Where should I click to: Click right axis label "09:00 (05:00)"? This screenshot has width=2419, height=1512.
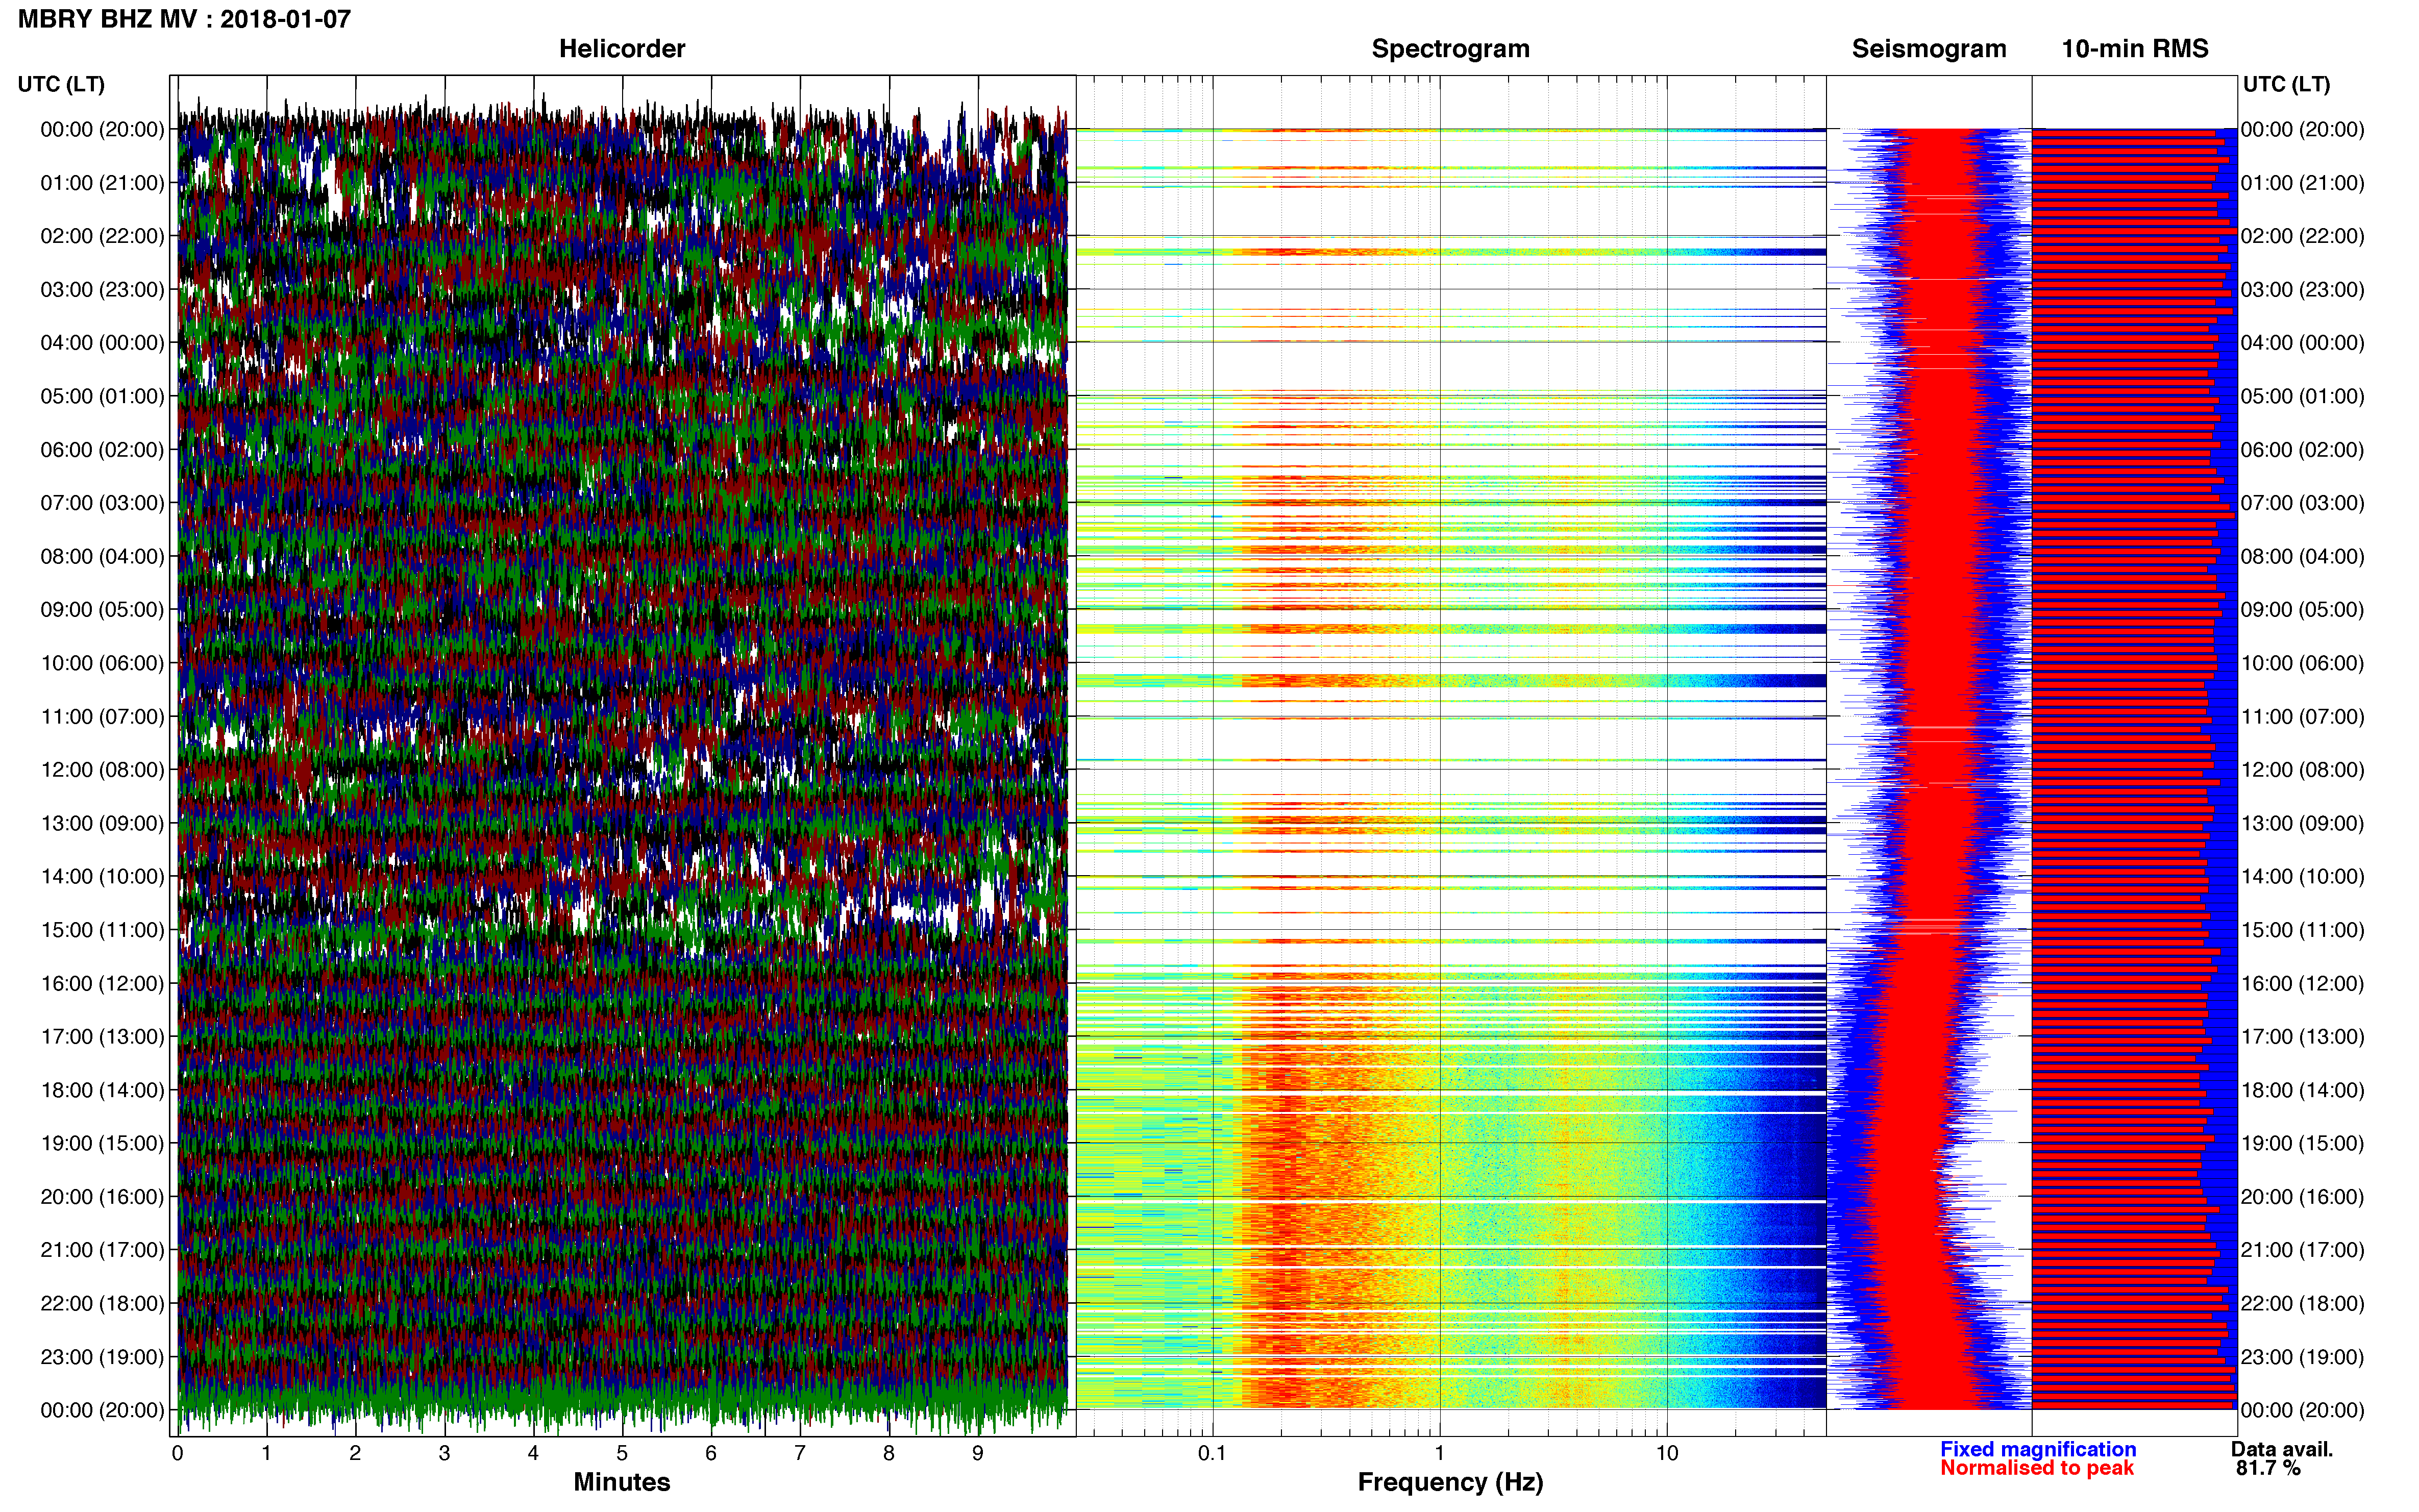(x=2302, y=610)
